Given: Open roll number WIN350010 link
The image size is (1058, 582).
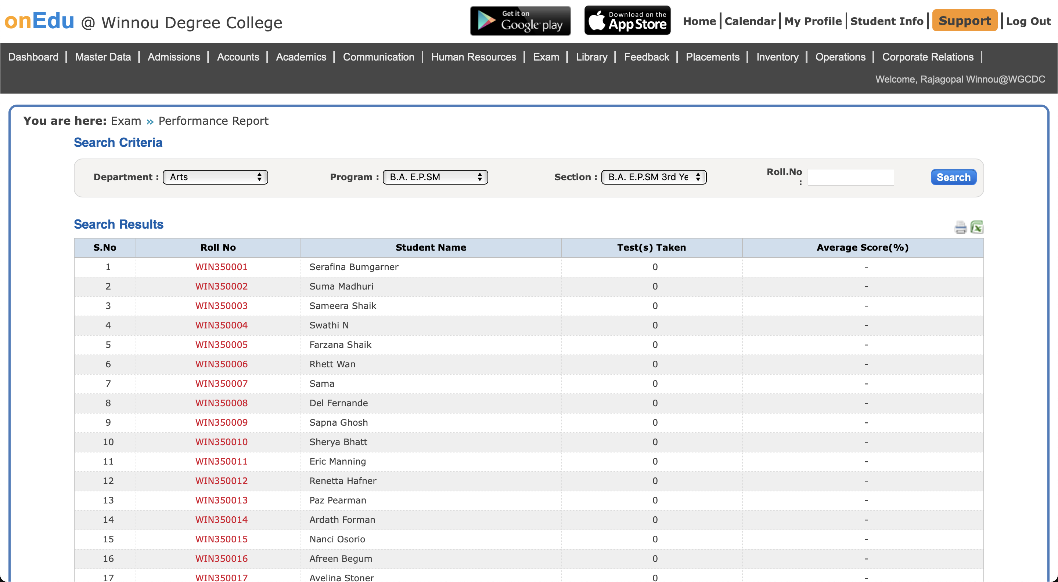Looking at the screenshot, I should click(x=222, y=442).
